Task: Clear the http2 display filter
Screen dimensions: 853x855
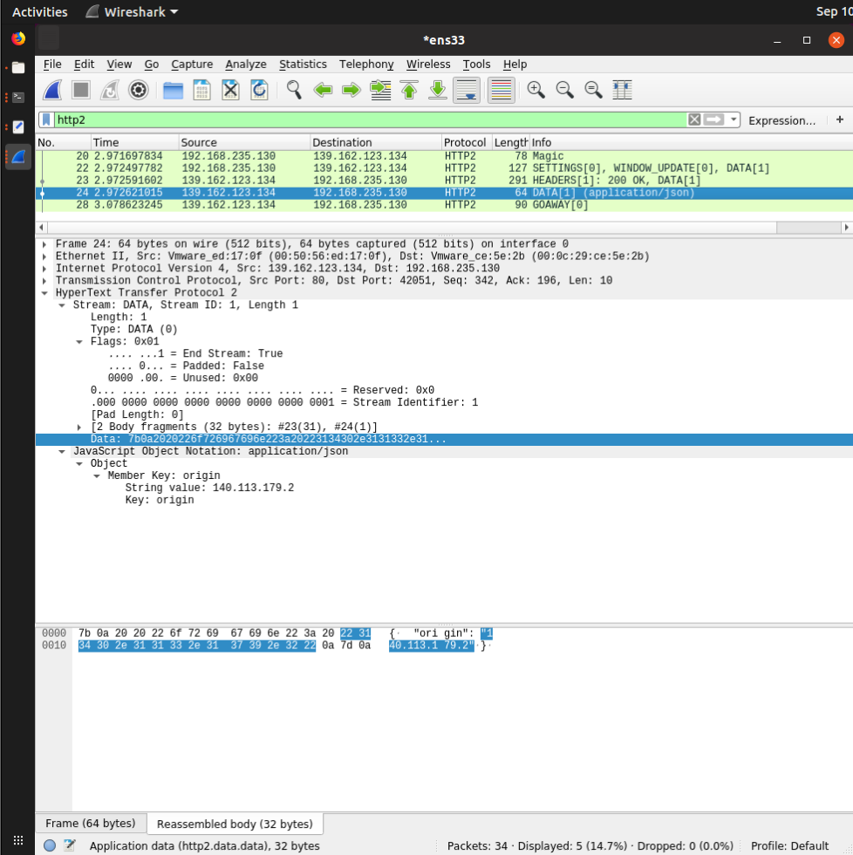Action: [x=694, y=120]
